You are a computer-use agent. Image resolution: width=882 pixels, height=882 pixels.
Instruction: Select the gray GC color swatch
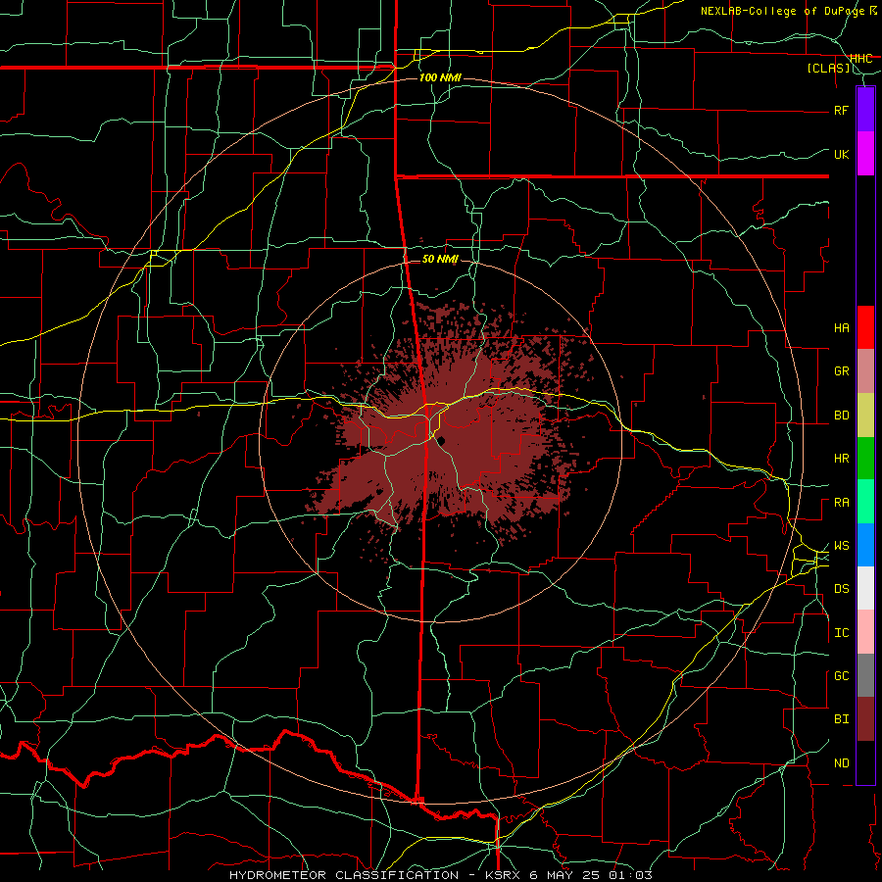point(865,675)
